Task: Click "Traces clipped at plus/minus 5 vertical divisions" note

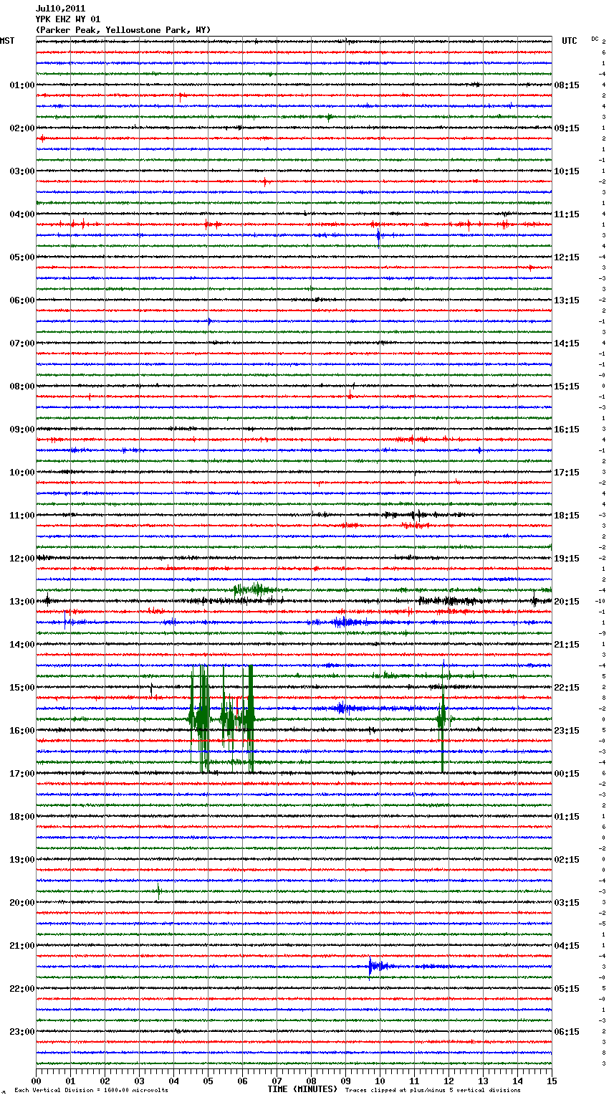Action: pyautogui.click(x=433, y=1090)
